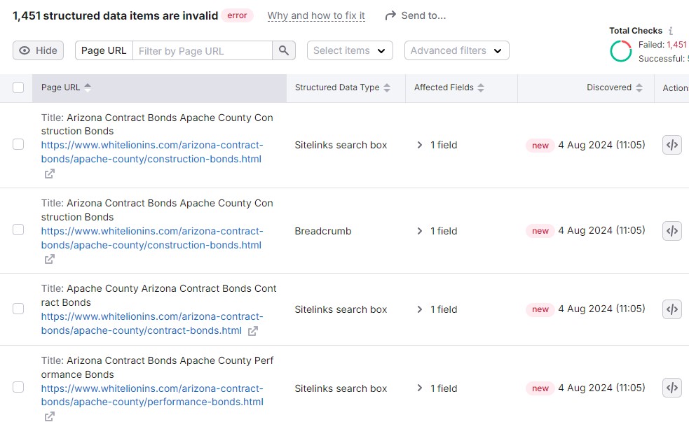Viewport: 689px width, 422px height.
Task: Click external link icon beside contract-bonds.html
Action: pyautogui.click(x=252, y=331)
